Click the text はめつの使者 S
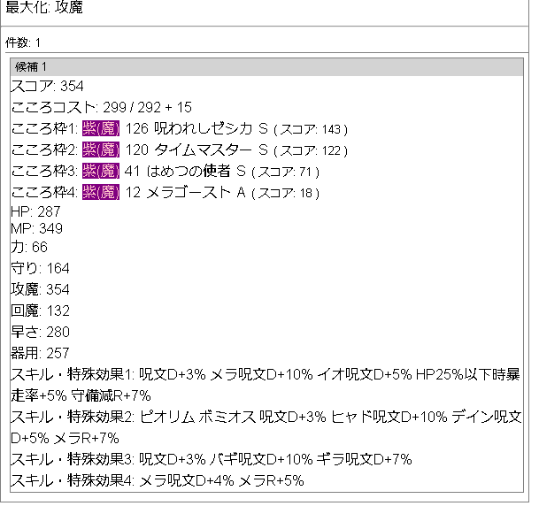539x506 pixels. click(x=196, y=171)
